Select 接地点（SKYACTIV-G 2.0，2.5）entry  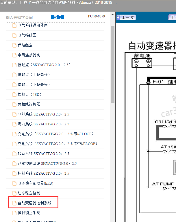pos(44,65)
